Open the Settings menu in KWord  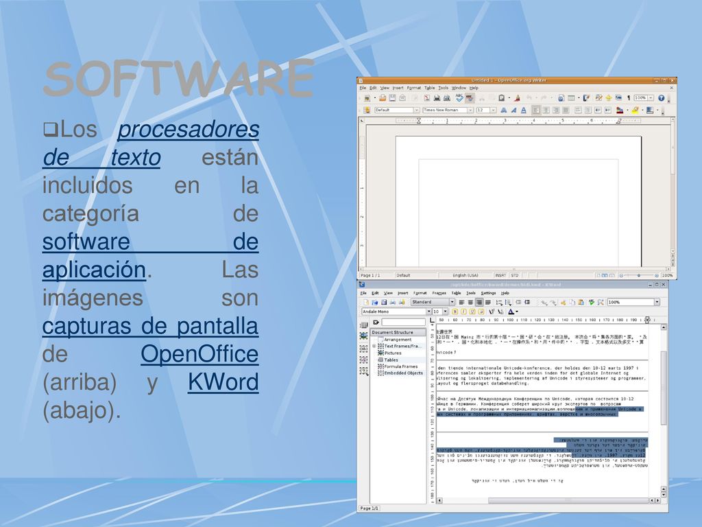[488, 293]
